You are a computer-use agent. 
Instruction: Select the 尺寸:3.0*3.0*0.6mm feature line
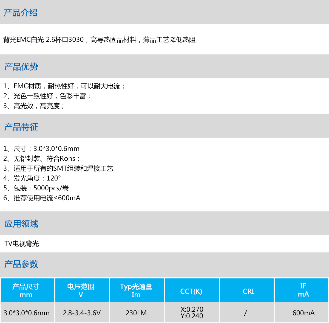[41, 149]
